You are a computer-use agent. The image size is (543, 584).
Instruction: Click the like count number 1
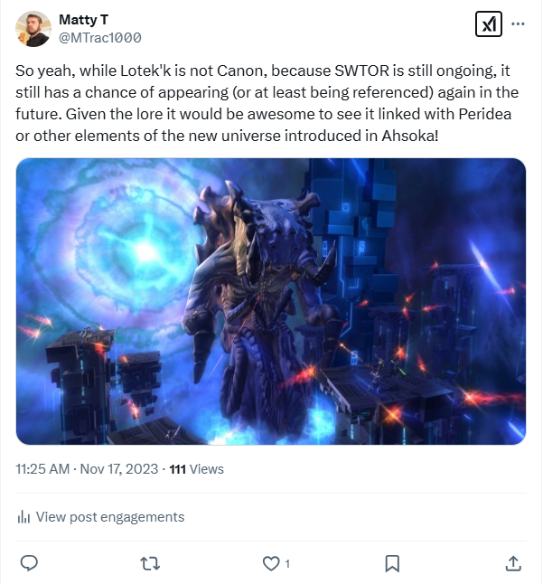(287, 564)
